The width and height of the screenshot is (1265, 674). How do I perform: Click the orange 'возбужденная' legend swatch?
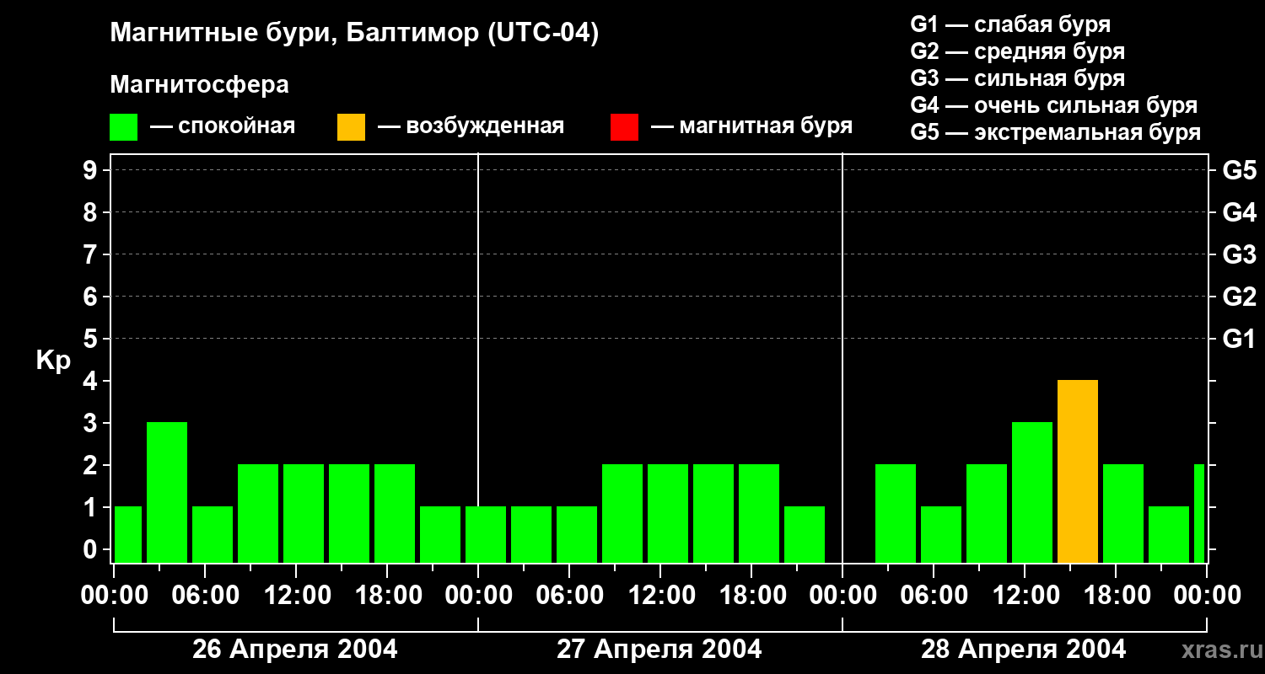[351, 127]
